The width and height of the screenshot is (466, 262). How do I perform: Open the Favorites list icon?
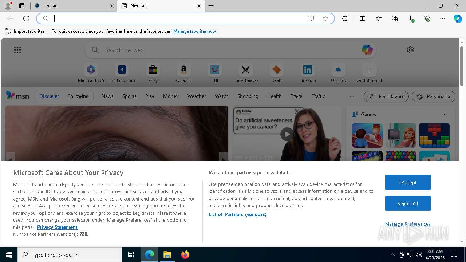pyautogui.click(x=379, y=19)
